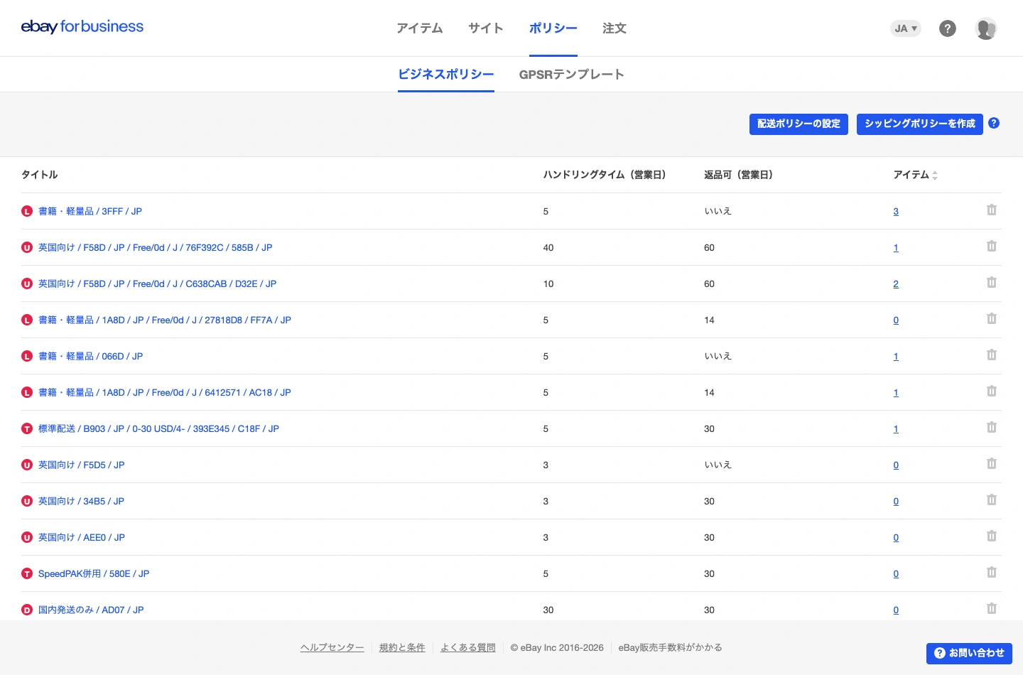Open policy 国内発送のみ / AD07 / JP
The width and height of the screenshot is (1023, 675).
pyautogui.click(x=91, y=610)
